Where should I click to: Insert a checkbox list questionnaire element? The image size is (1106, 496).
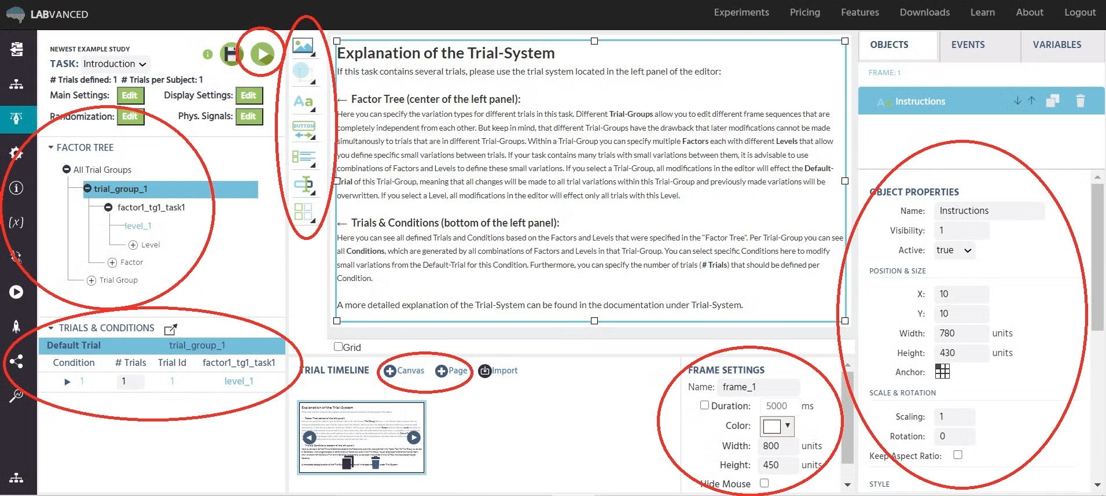click(x=304, y=157)
